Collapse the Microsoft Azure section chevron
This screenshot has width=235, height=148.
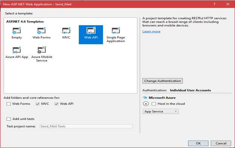tap(146, 104)
